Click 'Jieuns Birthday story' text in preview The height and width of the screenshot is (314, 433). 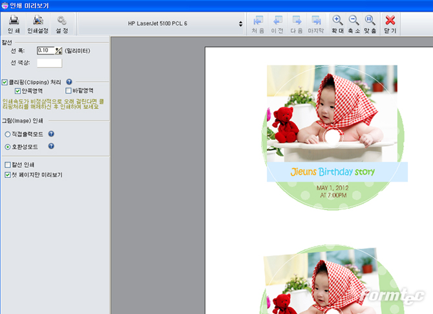point(332,172)
